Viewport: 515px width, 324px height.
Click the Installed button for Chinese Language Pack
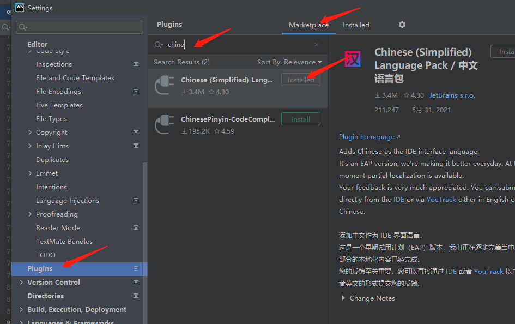300,79
